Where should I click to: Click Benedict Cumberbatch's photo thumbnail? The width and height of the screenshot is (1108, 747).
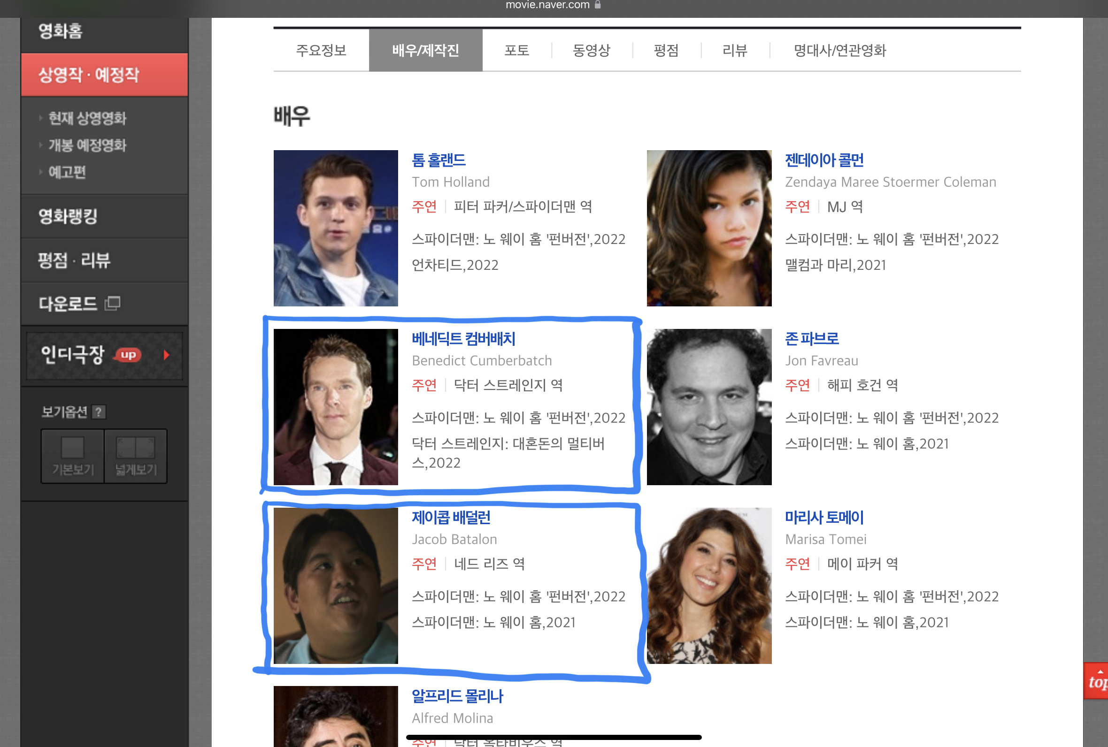[336, 407]
